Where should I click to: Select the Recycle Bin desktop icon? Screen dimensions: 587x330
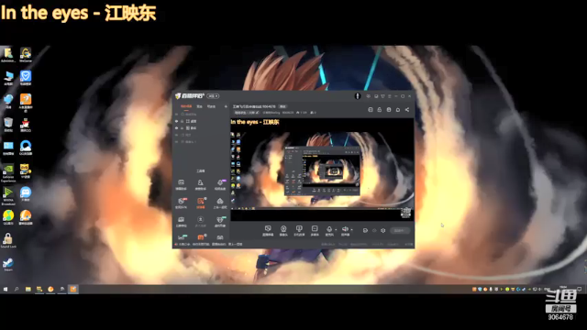pyautogui.click(x=8, y=125)
